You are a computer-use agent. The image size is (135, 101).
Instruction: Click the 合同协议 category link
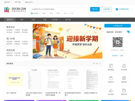coord(17,44)
